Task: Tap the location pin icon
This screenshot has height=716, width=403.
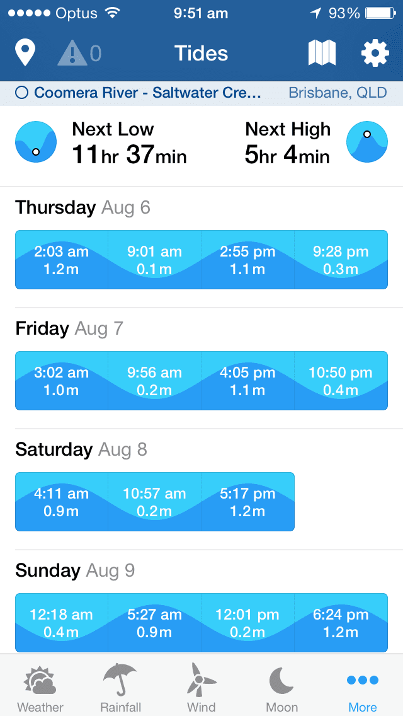Action: [25, 53]
